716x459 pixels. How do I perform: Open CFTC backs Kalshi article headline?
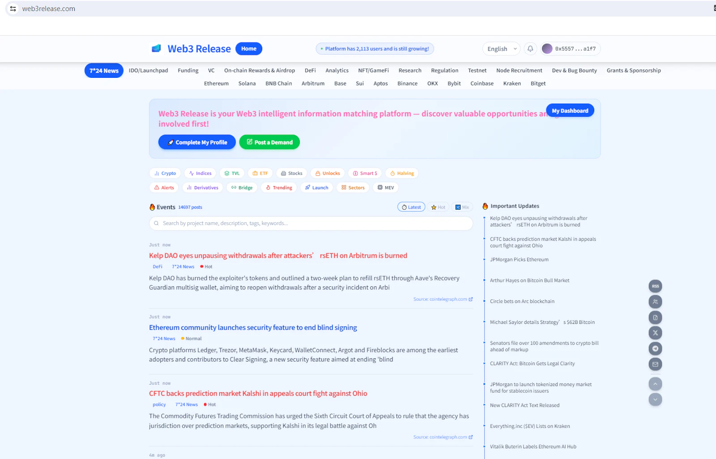pos(258,394)
